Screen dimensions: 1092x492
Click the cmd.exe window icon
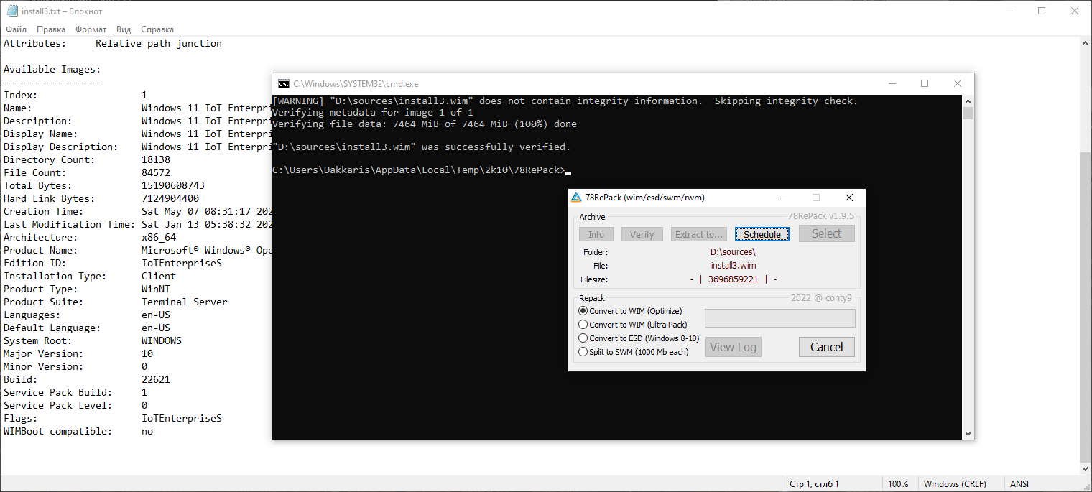(284, 84)
